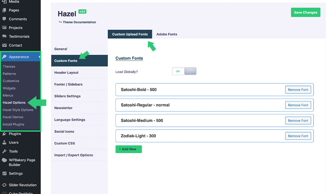The image size is (327, 194).
Task: Open the Theme Documentation link
Action: 79,22
